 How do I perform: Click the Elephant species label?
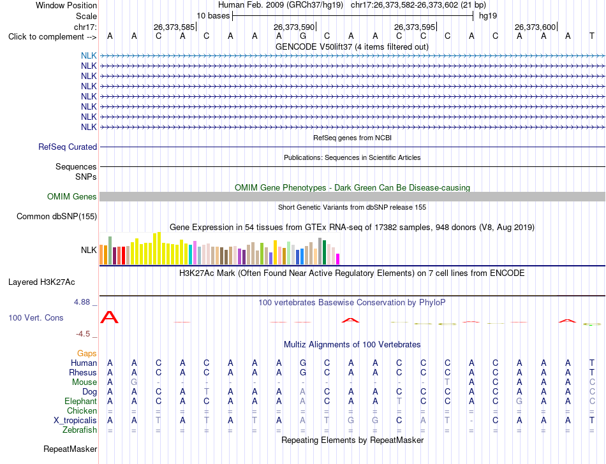(x=80, y=401)
